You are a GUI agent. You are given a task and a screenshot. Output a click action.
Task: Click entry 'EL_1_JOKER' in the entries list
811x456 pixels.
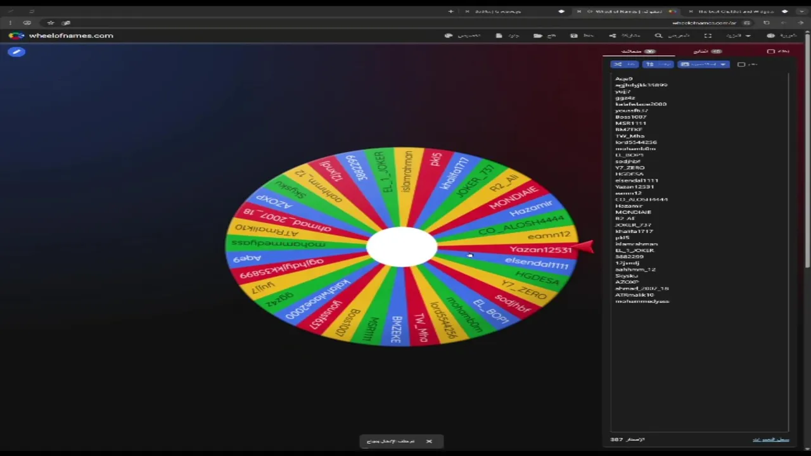pyautogui.click(x=634, y=250)
